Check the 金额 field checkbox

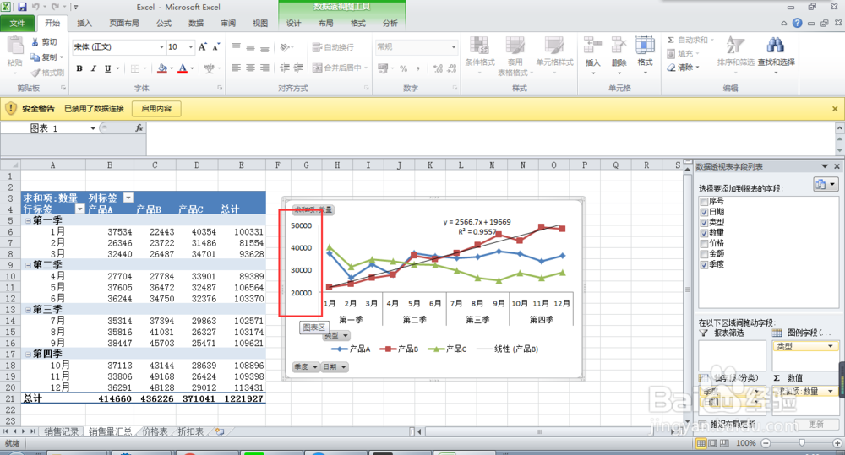point(704,253)
